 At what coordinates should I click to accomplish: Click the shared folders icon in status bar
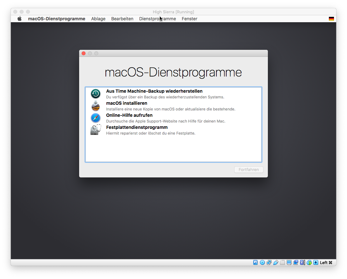click(x=282, y=262)
